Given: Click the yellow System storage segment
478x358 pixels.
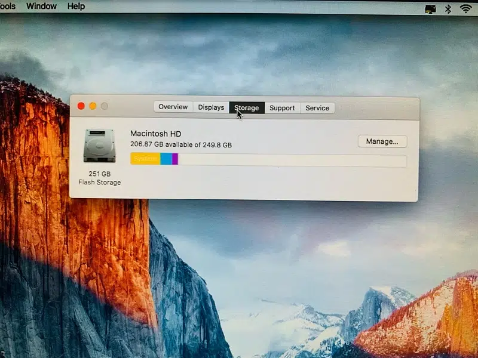Looking at the screenshot, I should [x=145, y=159].
